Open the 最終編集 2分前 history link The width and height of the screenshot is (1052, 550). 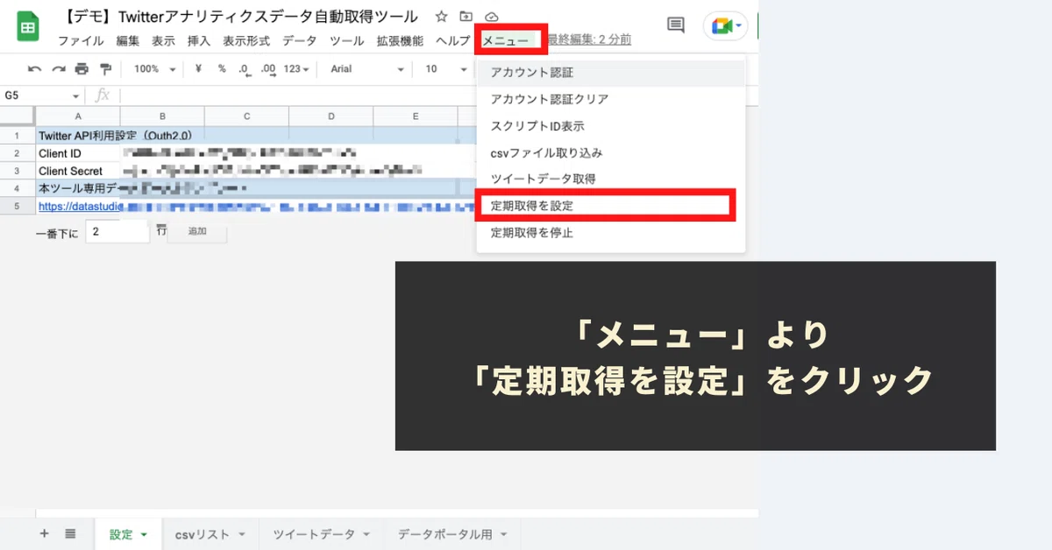point(588,40)
